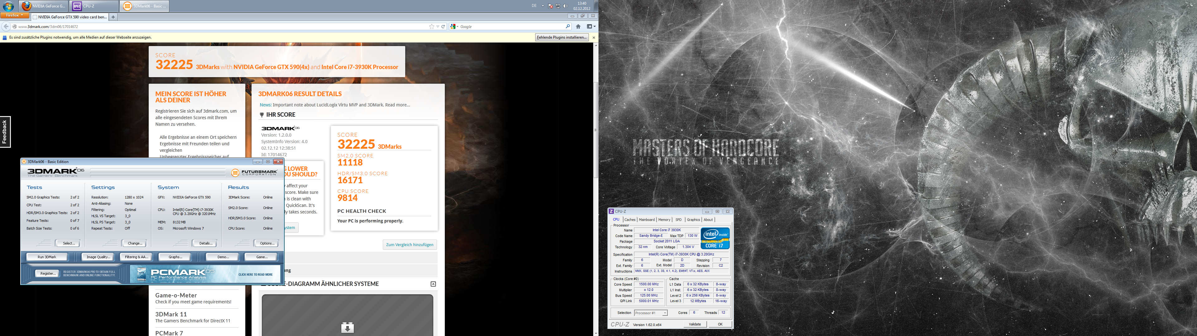Click the DE language indicator in tray

pyautogui.click(x=534, y=6)
